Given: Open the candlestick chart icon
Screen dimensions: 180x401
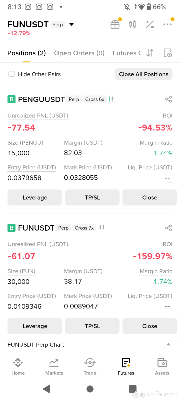Looking at the screenshot, I should tap(132, 24).
